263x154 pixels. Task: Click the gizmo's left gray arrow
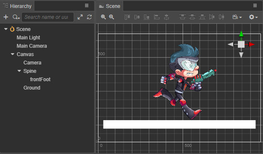[x=231, y=44]
